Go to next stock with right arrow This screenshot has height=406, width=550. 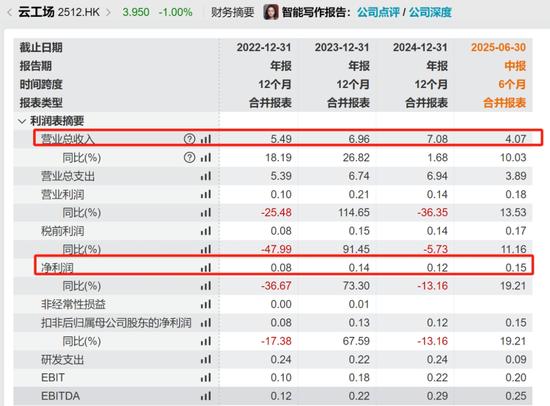pyautogui.click(x=108, y=12)
